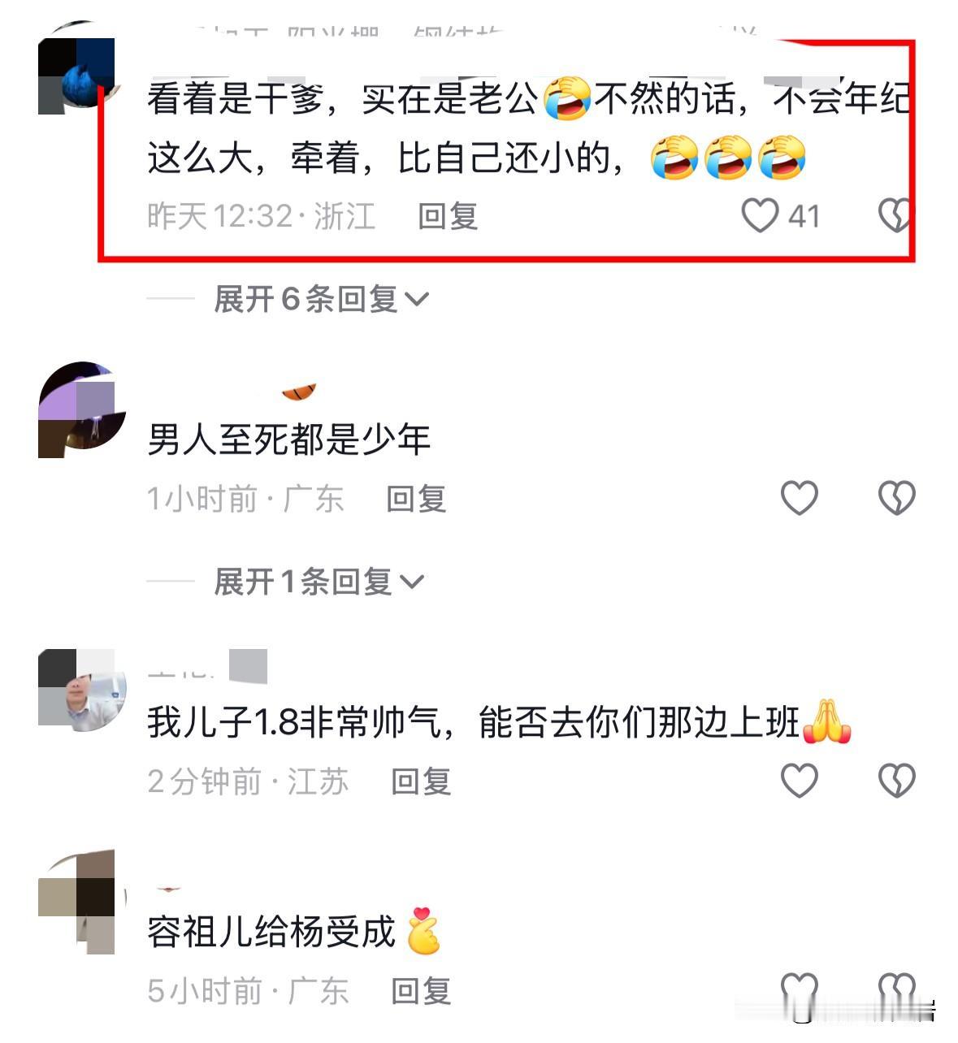Dislike the Jiangsu comment posted 2分钟前
The height and width of the screenshot is (1043, 958).
[x=896, y=781]
